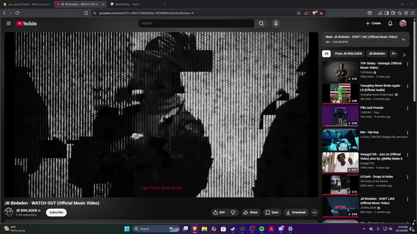Click the page vertical scrollbar
This screenshot has width=417, height=234.
[415, 62]
